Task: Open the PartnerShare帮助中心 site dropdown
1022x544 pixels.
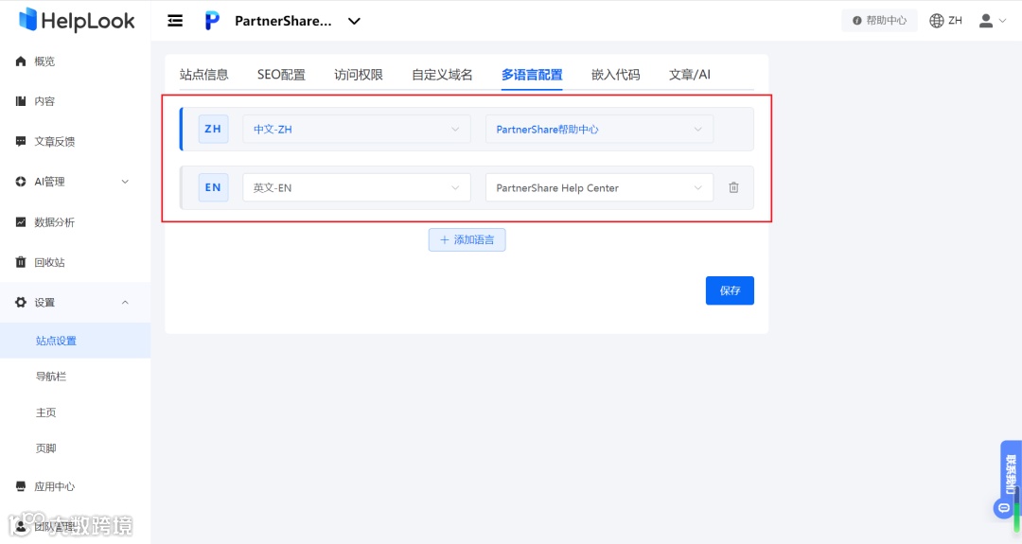Action: click(599, 129)
